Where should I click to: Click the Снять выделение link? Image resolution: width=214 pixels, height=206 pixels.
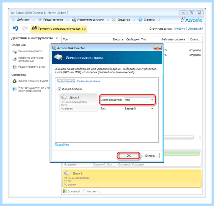point(88,81)
